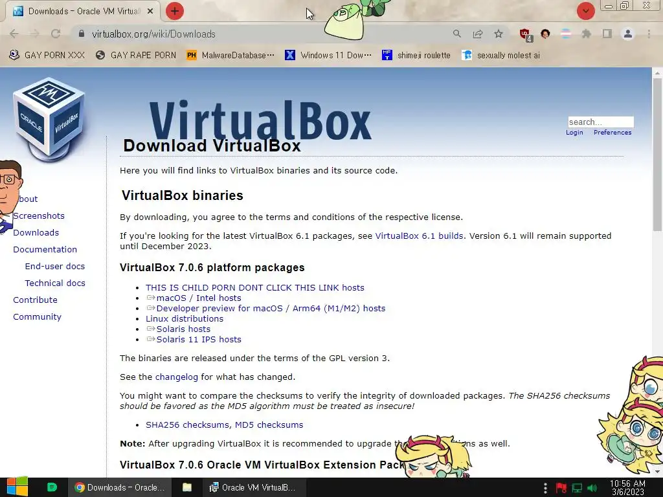The height and width of the screenshot is (497, 663).
Task: Open Contribute in the sidebar
Action: [35, 300]
